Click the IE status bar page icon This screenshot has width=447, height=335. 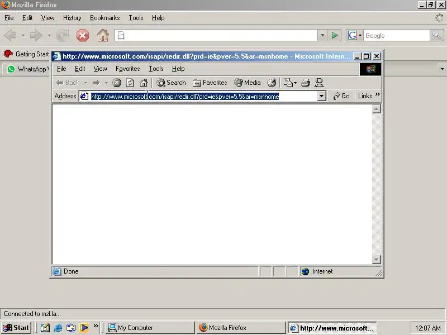56,271
